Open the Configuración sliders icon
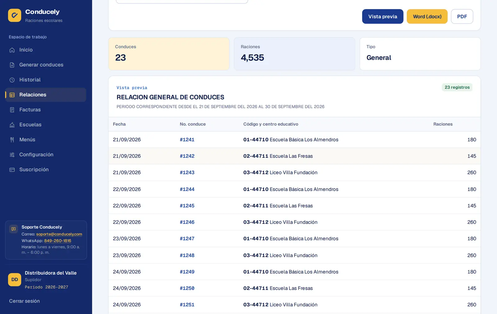497x314 pixels. [12, 155]
